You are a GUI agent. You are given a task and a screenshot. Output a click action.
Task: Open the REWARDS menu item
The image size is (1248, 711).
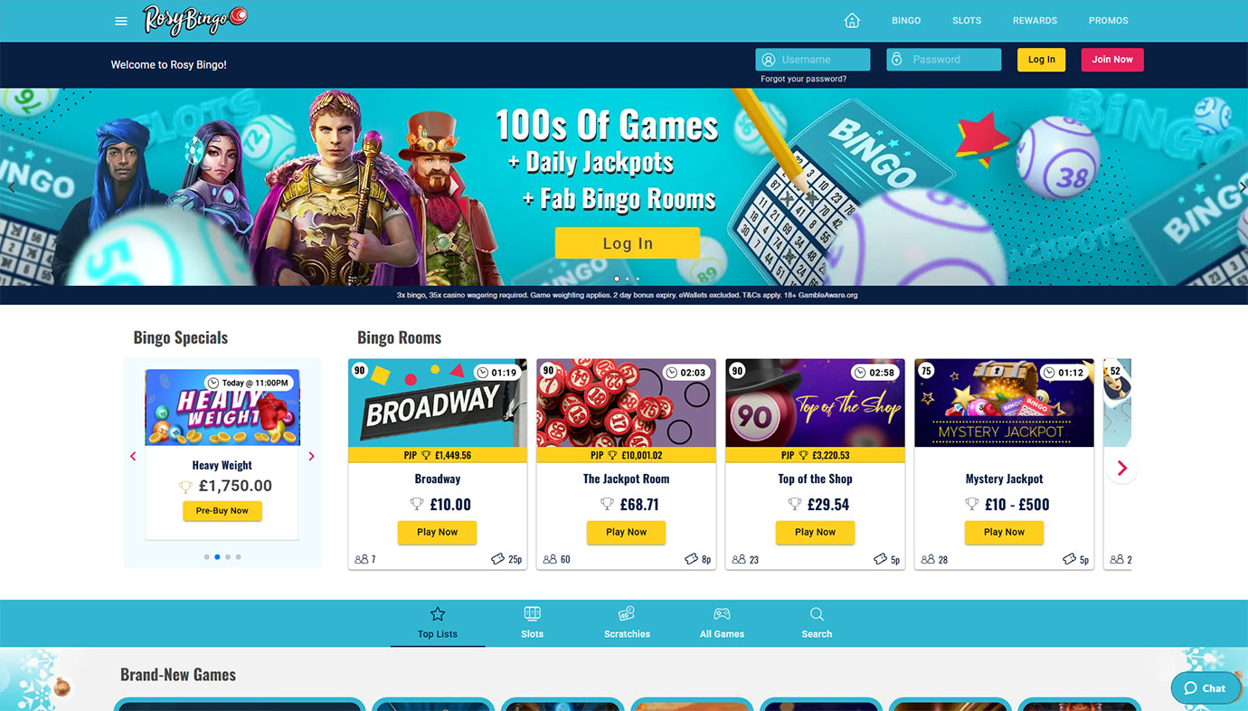[1035, 21]
